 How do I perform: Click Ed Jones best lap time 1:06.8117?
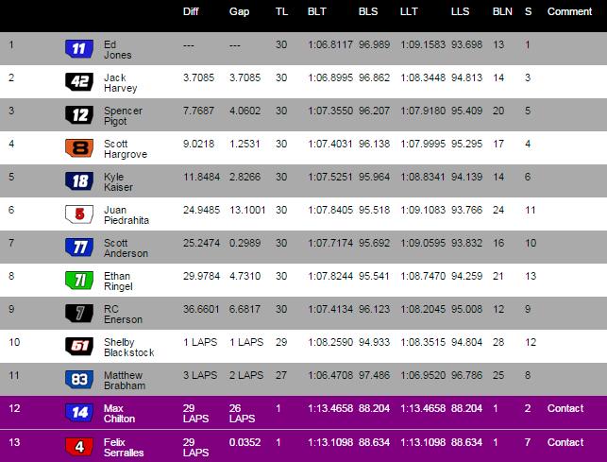(x=330, y=45)
